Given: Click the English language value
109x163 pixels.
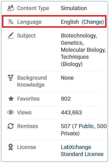Looking at the screenshot, I should (70, 22).
